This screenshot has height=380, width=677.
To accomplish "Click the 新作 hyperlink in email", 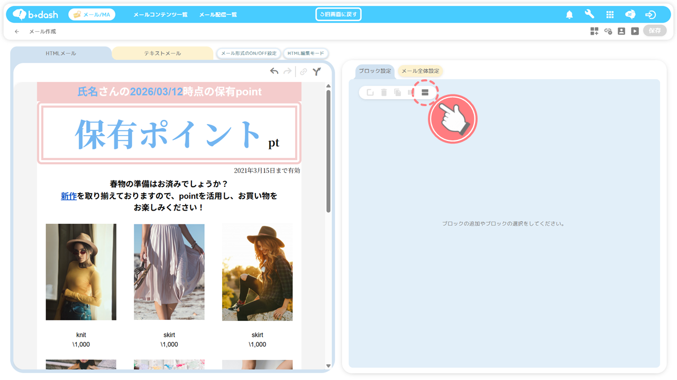I will [69, 196].
